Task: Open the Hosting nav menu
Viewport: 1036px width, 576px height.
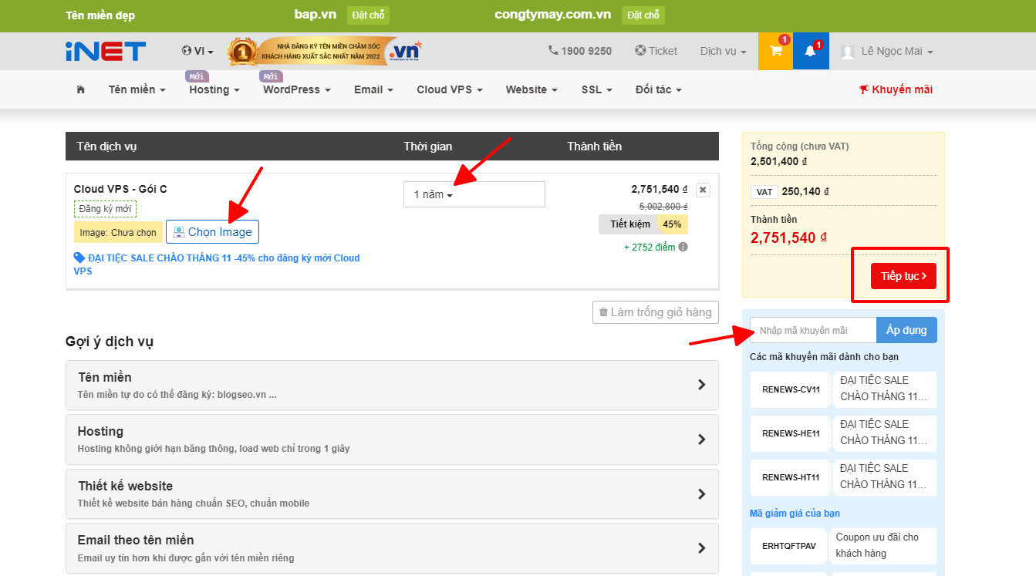Action: pyautogui.click(x=214, y=89)
